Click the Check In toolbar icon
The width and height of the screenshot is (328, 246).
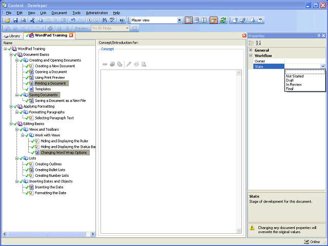click(x=235, y=20)
